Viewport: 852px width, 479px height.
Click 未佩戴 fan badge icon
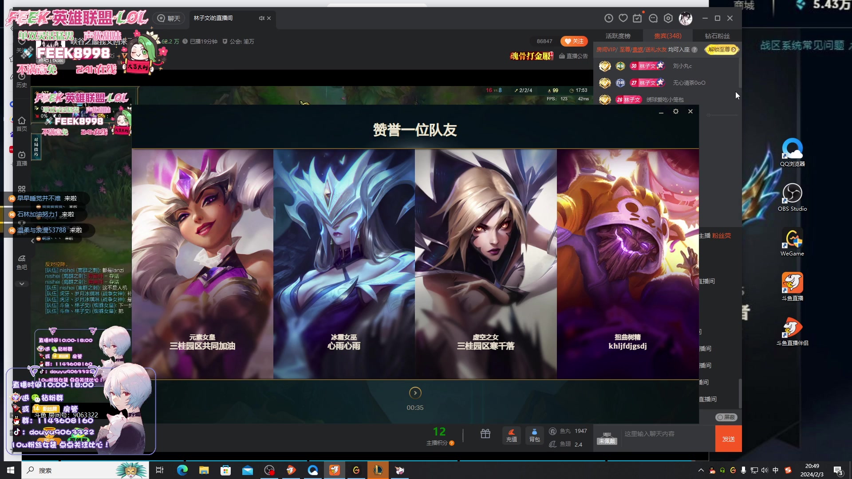pos(607,438)
